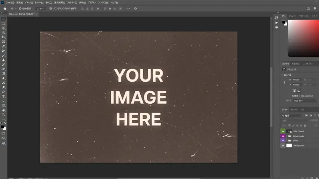Open the レイヤー auto-select dropdown
Viewport: 319px width, 179px height.
point(41,9)
